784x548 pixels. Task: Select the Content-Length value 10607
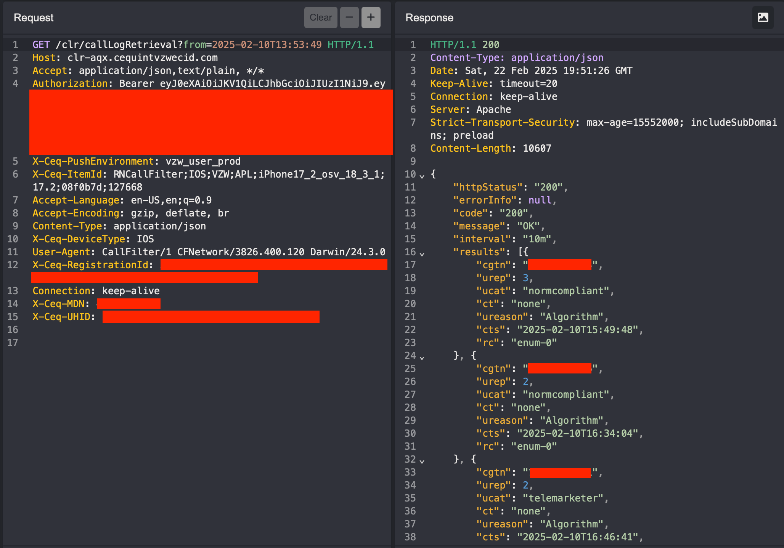pos(537,148)
